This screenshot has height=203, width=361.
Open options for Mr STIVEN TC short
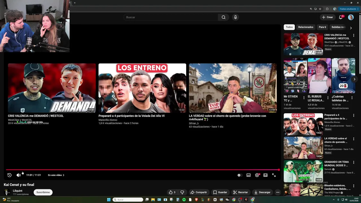coord(304,98)
